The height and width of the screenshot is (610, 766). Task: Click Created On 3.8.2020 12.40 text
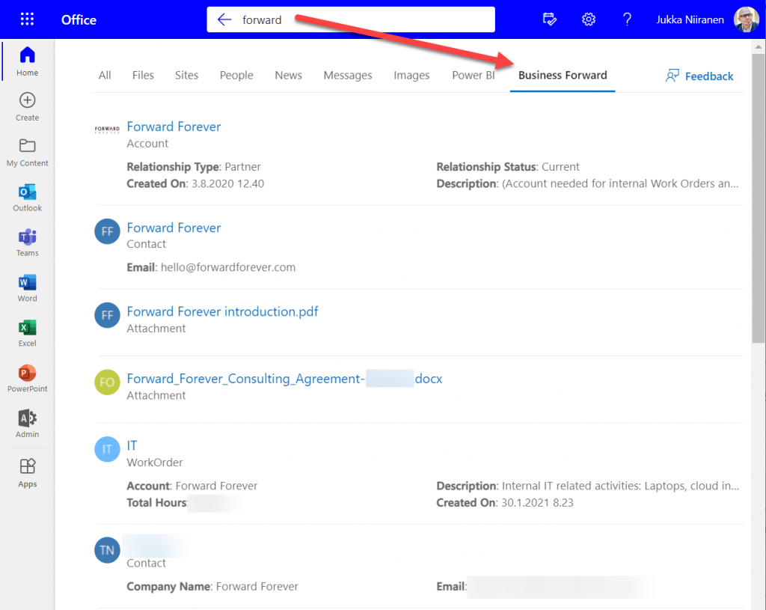point(195,184)
